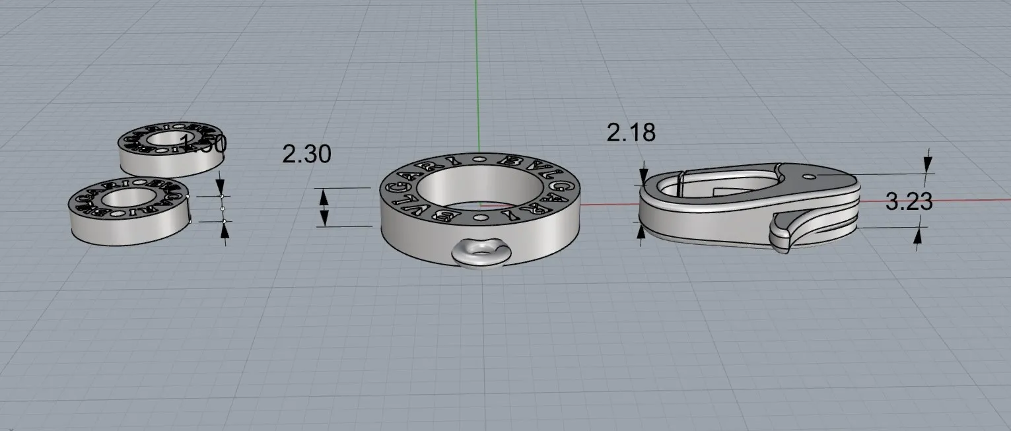Select the double arrows of the 2.30 dimension
The image size is (1011, 431).
point(324,207)
